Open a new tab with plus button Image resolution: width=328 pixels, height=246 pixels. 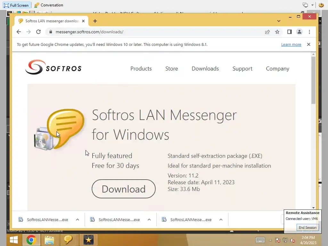(95, 21)
